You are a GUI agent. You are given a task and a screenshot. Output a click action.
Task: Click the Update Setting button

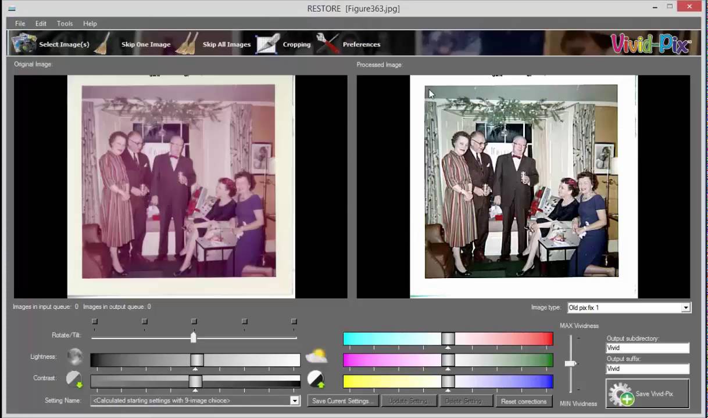[408, 401]
